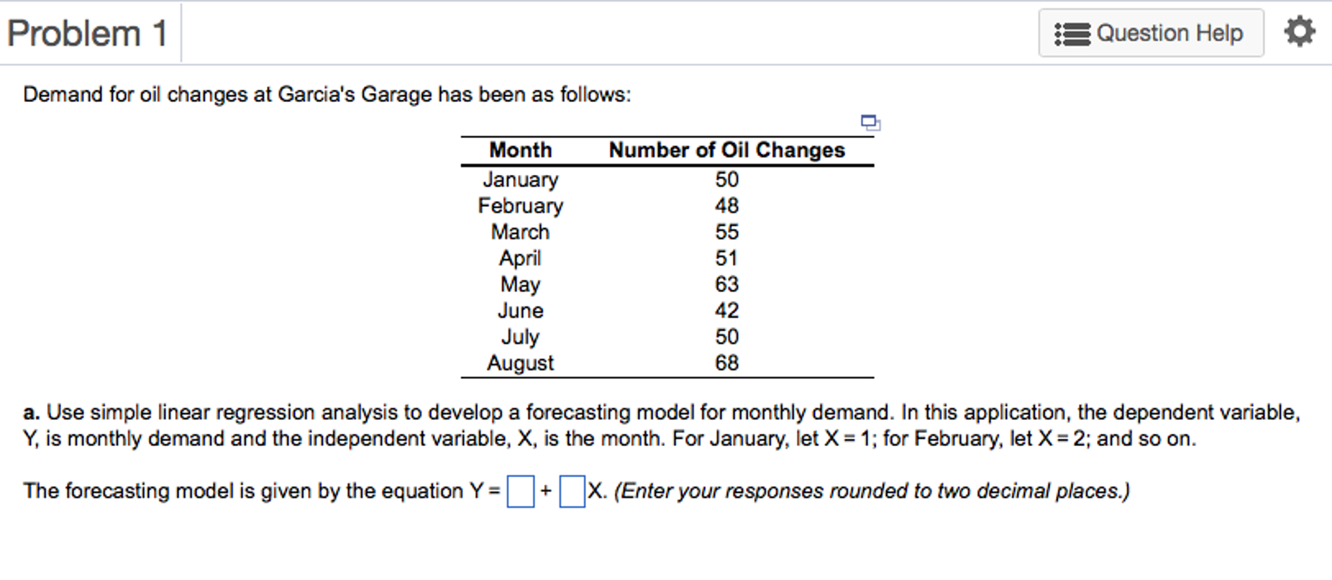
Task: Open table pop-out icon above data table
Action: 870,122
